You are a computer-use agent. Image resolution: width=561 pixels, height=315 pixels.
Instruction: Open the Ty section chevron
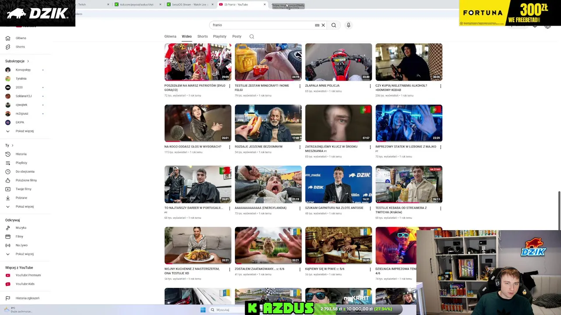point(12,145)
